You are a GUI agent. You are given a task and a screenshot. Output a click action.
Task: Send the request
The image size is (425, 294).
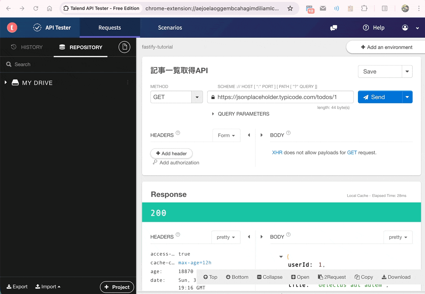pyautogui.click(x=380, y=97)
